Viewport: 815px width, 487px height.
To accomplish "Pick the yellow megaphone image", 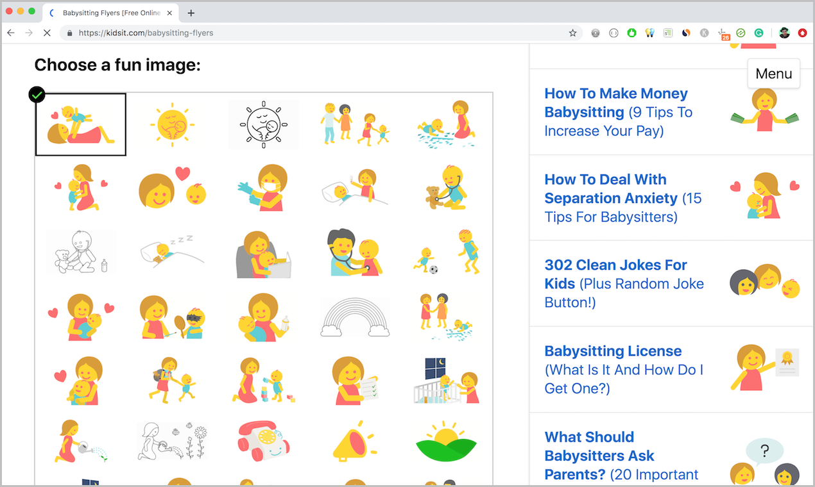I will (x=356, y=441).
